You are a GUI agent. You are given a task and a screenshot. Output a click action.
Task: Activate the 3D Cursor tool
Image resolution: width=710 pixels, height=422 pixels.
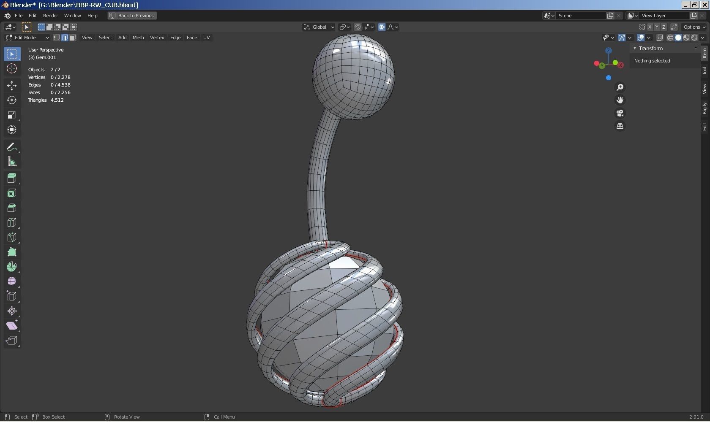(12, 69)
